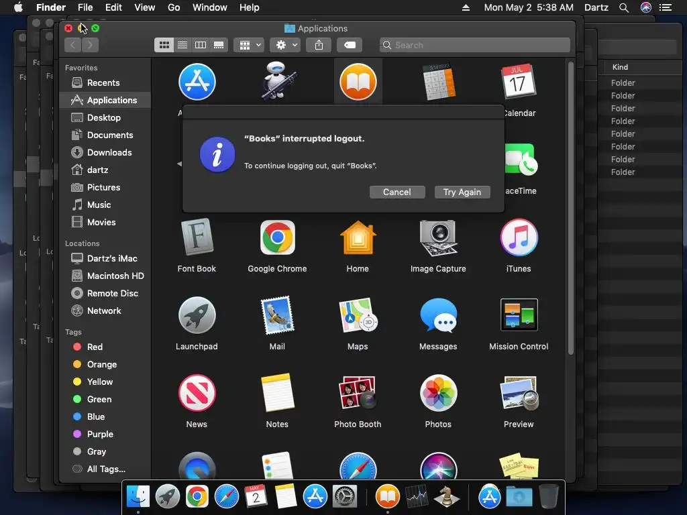
Task: Open the Mission Control app icon
Action: (519, 315)
